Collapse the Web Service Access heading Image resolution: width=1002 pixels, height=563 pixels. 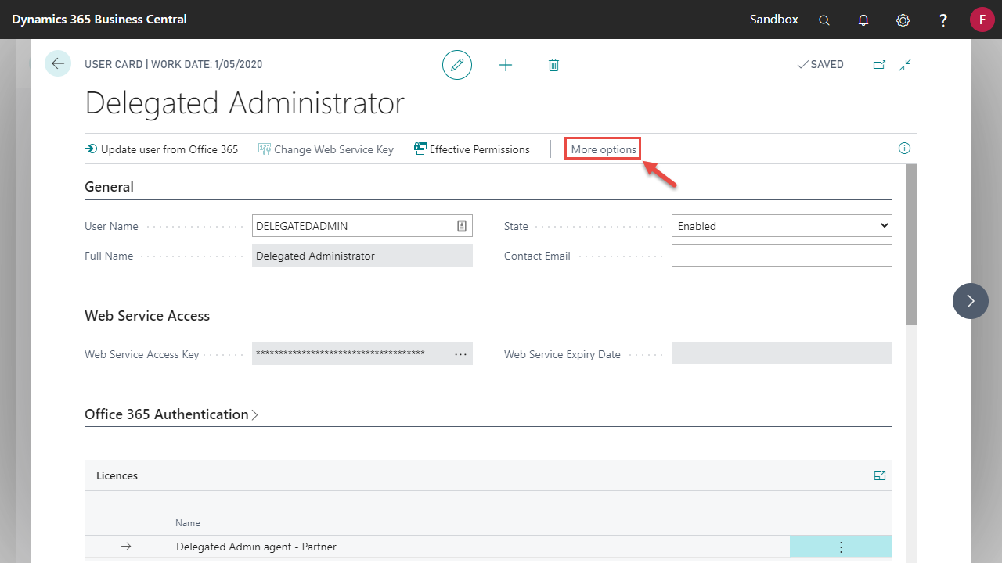147,316
